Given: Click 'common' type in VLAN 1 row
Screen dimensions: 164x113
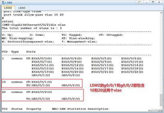Looking at the screenshot, I should (17, 58).
